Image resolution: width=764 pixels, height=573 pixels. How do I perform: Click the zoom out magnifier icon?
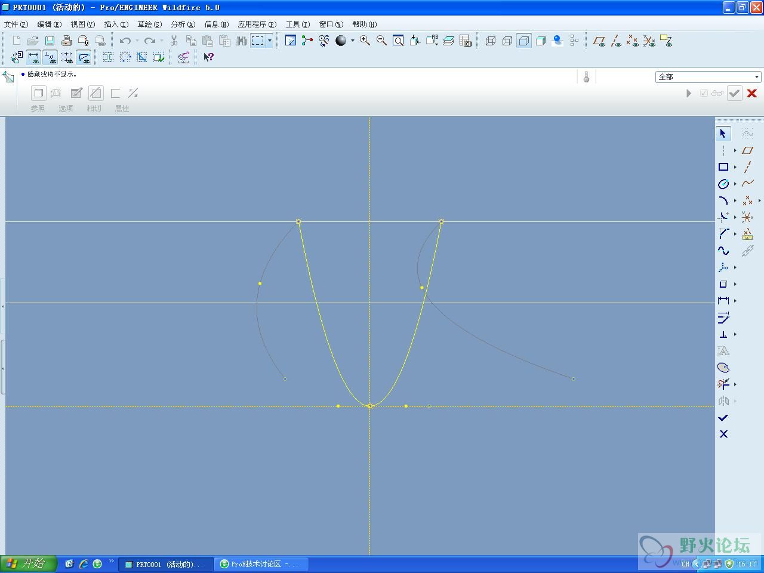[381, 41]
